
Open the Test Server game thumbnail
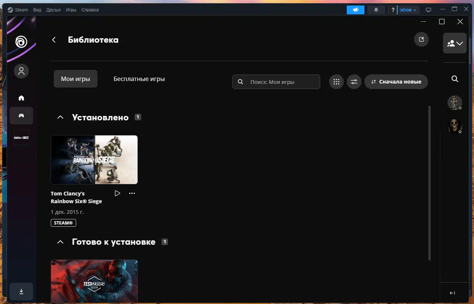94,282
